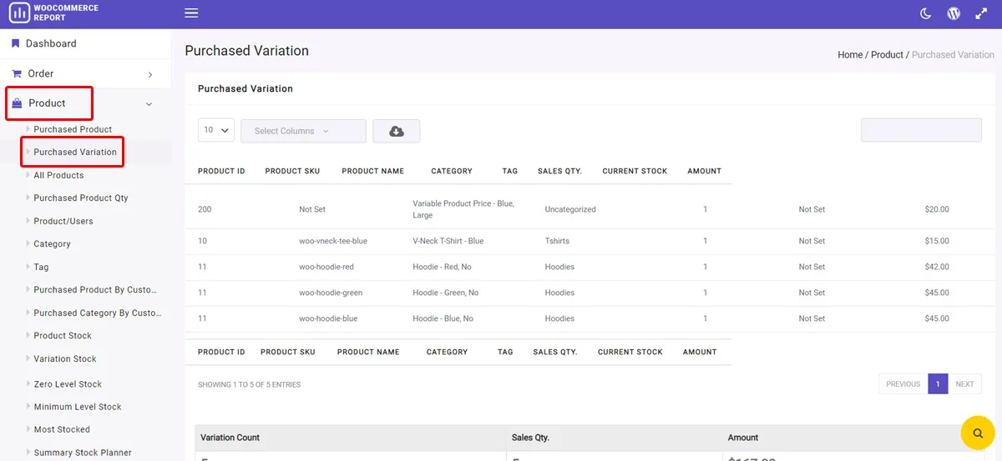
Task: Select the Product menu item
Action: [x=47, y=103]
